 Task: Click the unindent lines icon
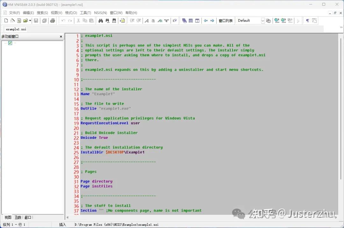(x=139, y=21)
